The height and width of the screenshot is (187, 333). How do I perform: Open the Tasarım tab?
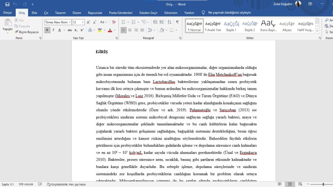(x=60, y=13)
